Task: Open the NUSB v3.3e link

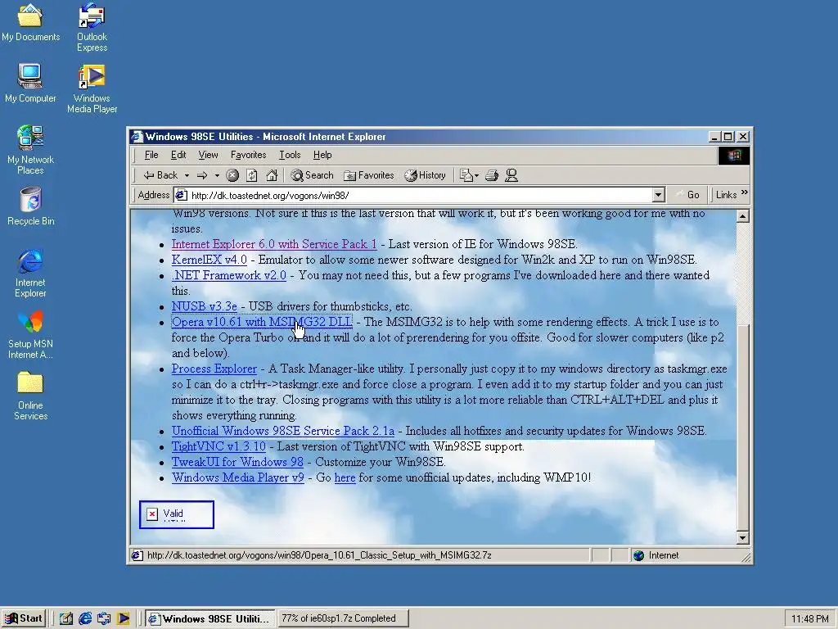Action: tap(204, 306)
